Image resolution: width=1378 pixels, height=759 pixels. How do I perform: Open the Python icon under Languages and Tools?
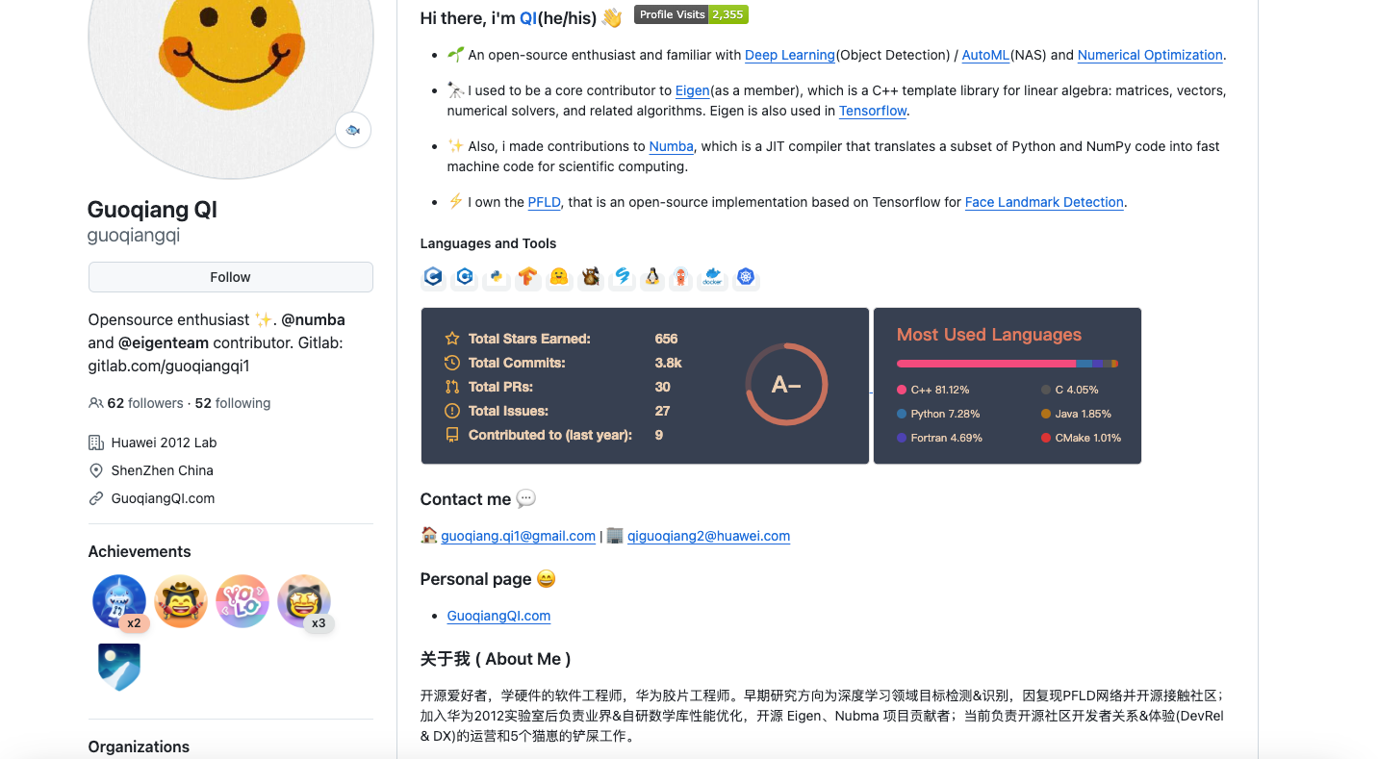(496, 276)
